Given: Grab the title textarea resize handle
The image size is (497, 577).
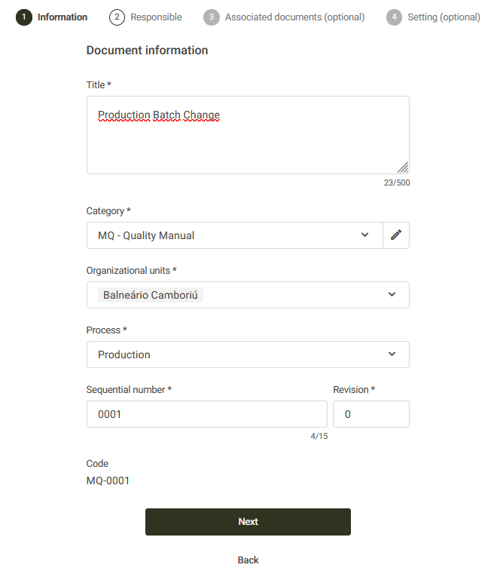Looking at the screenshot, I should click(x=403, y=167).
